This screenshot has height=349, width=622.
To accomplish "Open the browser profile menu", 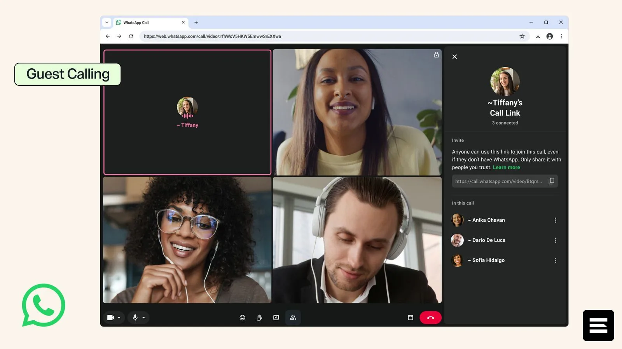I will point(550,36).
